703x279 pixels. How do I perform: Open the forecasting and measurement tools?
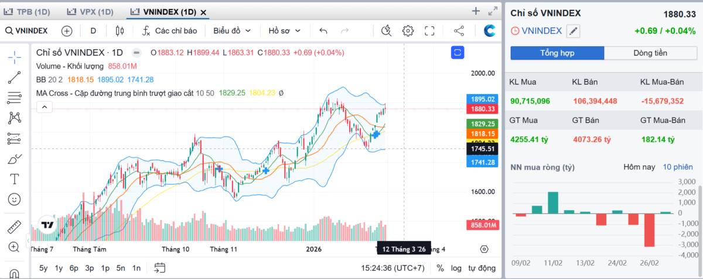tap(15, 138)
